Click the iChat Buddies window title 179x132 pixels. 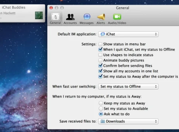coord(14,7)
